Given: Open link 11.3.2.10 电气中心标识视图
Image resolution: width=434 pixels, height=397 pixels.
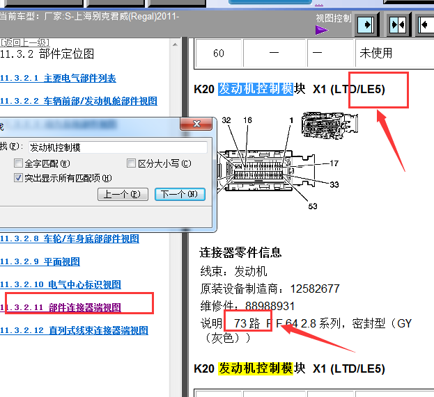Looking at the screenshot, I should click(x=61, y=284).
